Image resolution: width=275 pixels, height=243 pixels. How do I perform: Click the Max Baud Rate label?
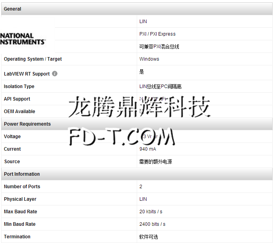[20, 212]
